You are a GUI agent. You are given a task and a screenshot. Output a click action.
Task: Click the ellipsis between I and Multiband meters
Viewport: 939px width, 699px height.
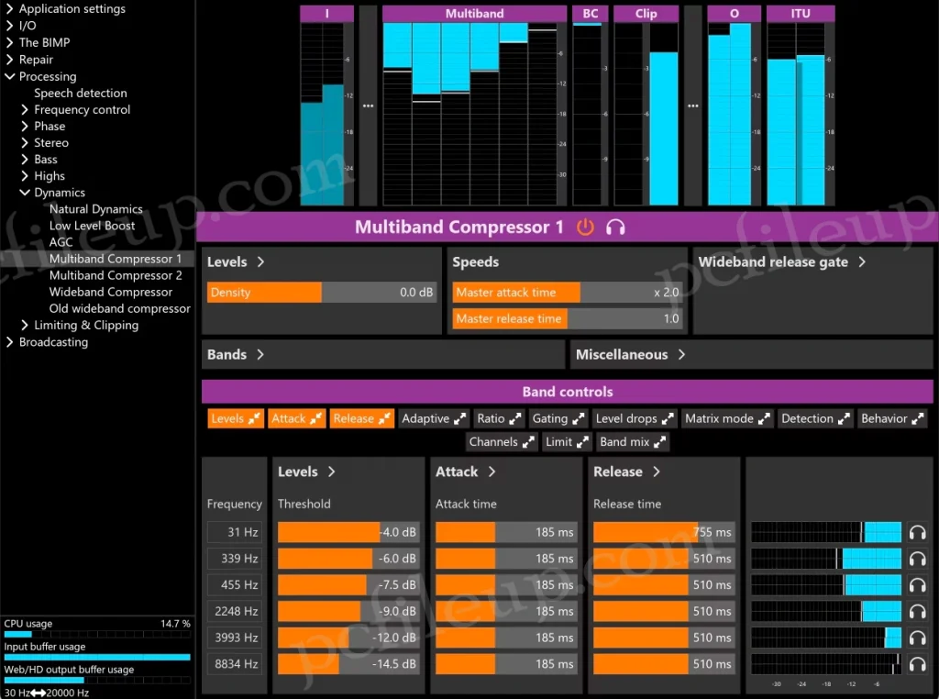368,105
